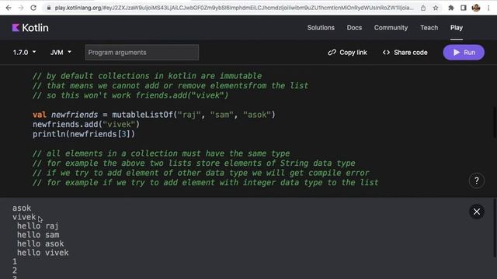Click the share page icon in address bar
The height and width of the screenshot is (279, 497).
pos(423,8)
